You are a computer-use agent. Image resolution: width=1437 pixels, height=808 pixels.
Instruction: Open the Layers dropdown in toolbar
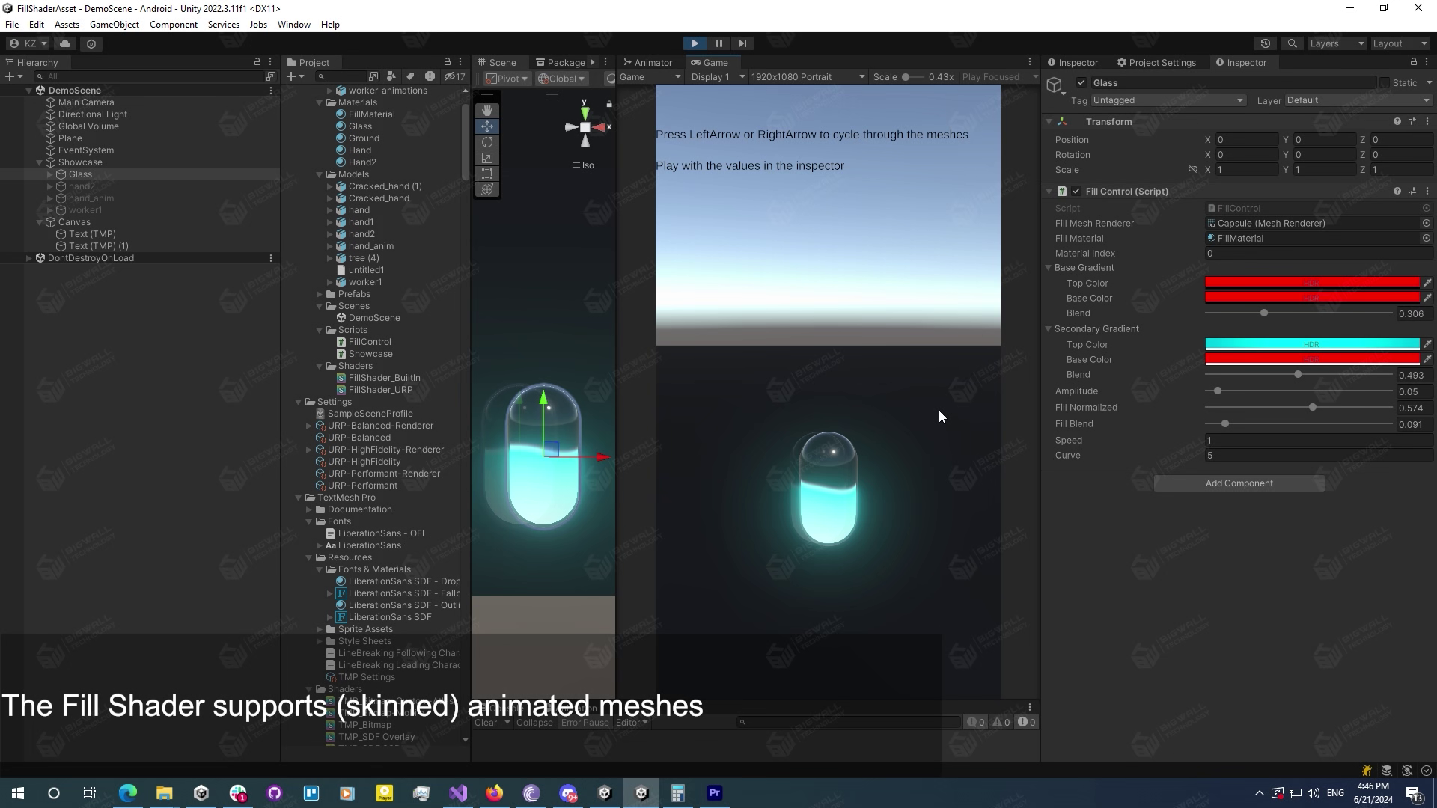(1337, 43)
